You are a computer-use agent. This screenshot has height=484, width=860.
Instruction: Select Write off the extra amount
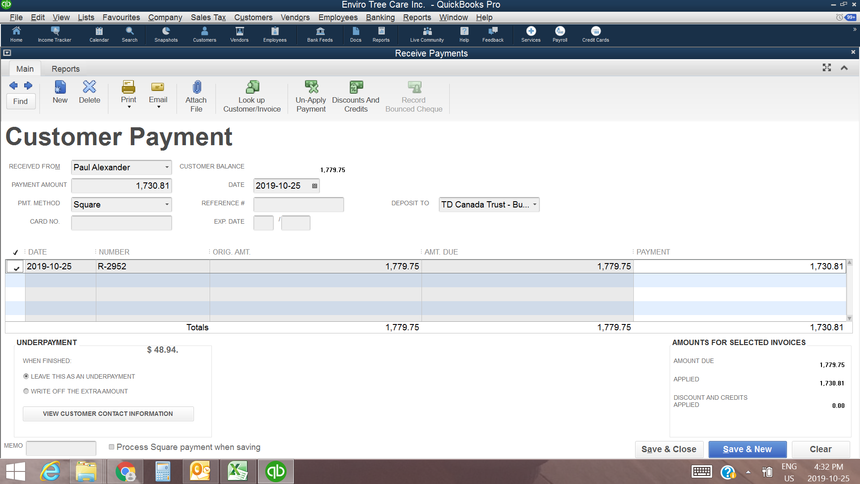click(x=26, y=391)
